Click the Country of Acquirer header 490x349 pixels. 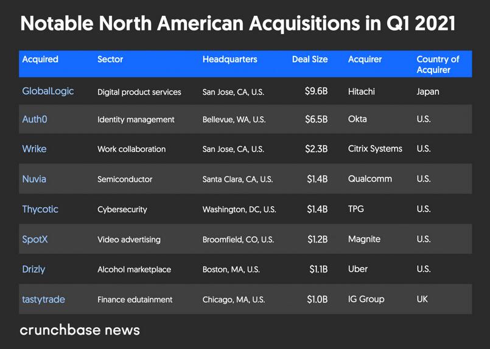[438, 64]
